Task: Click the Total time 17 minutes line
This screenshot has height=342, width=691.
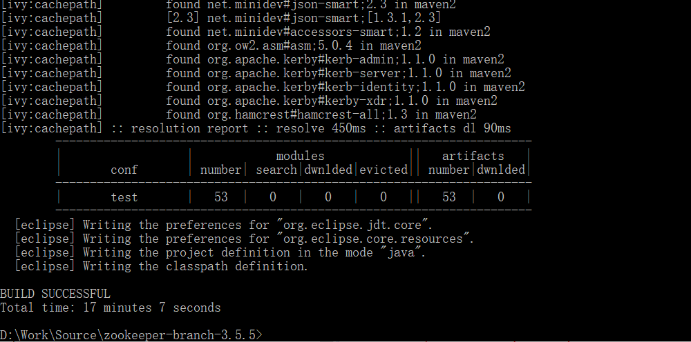Action: click(x=110, y=308)
